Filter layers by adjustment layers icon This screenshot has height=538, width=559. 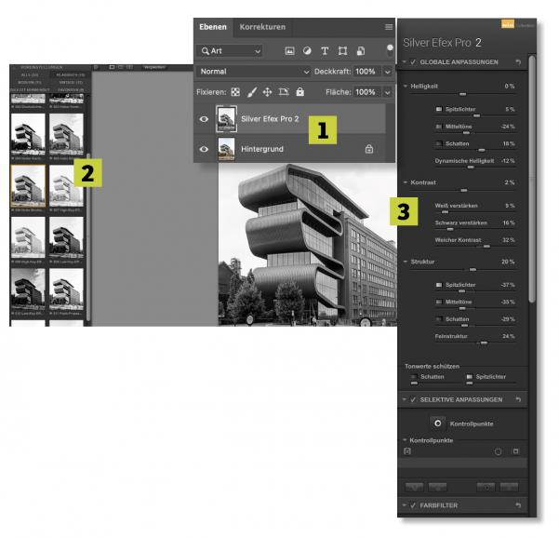pyautogui.click(x=307, y=51)
